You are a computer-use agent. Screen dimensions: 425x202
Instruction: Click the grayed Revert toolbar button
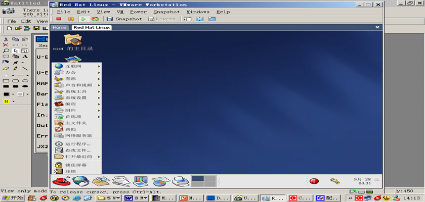[162, 19]
